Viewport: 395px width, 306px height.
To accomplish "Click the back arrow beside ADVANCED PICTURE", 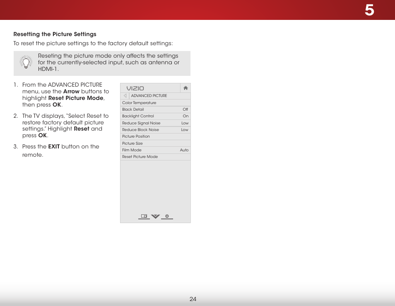I will (125, 96).
